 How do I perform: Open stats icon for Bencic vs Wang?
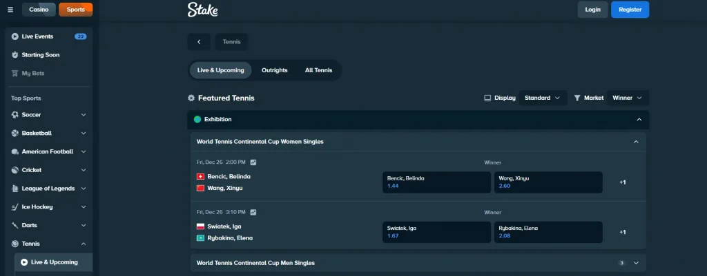[x=253, y=162]
